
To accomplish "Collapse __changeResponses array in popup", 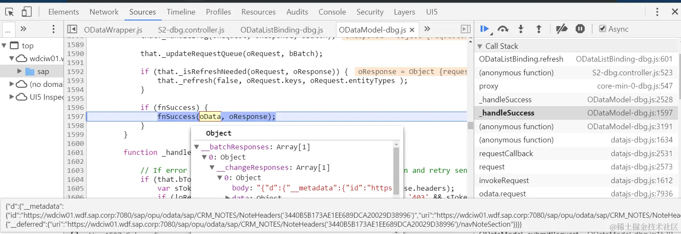I will [x=212, y=168].
